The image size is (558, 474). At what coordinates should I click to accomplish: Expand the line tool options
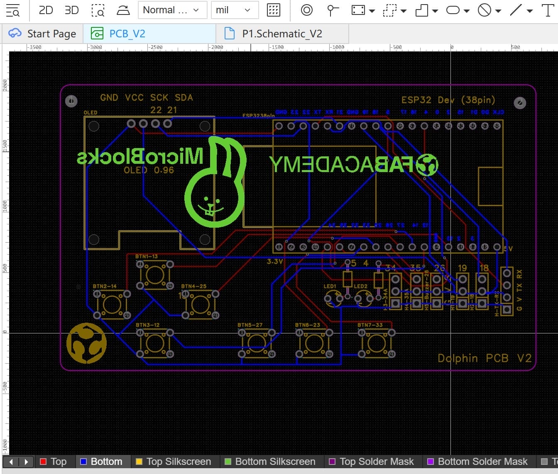(530, 11)
